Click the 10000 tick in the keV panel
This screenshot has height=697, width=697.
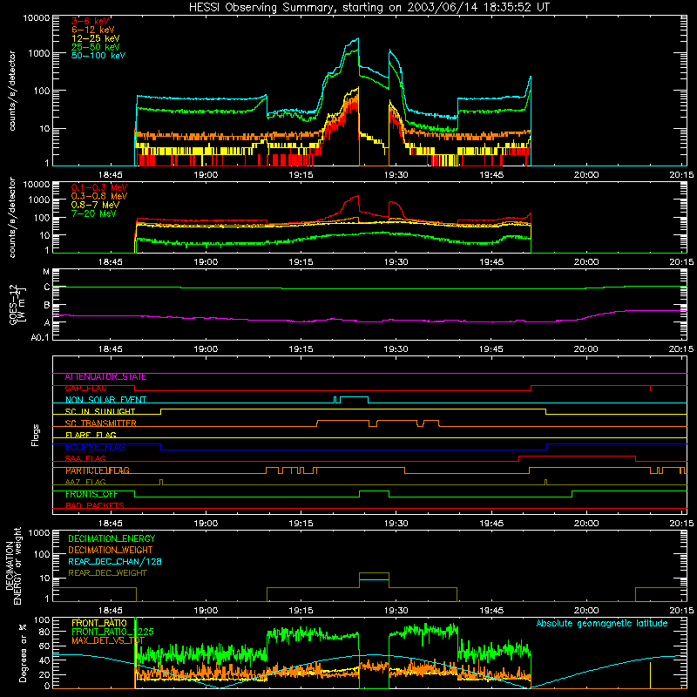pos(37,17)
